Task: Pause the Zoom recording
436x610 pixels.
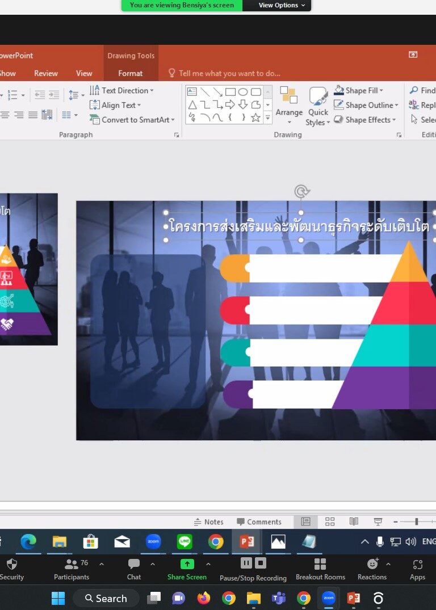Action: (x=246, y=563)
